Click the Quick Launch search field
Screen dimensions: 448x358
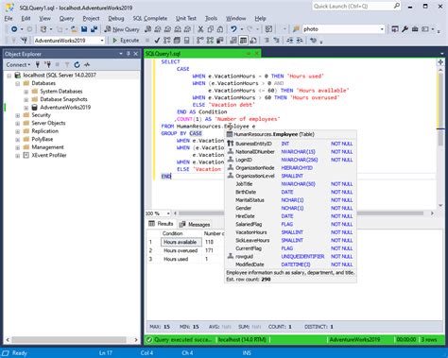[x=356, y=7]
